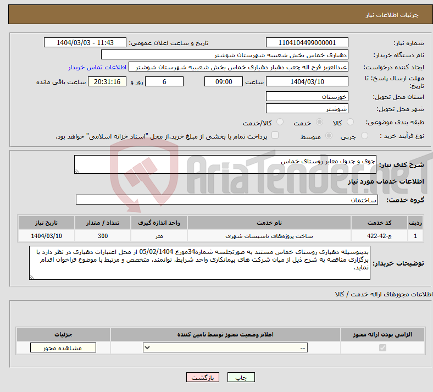Click the province field خوزستان

pyautogui.click(x=307, y=96)
